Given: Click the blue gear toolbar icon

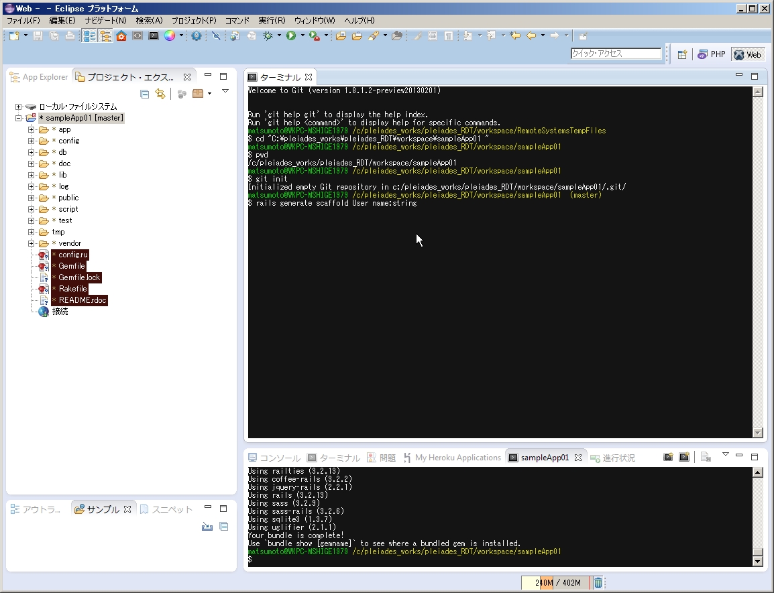Looking at the screenshot, I should pyautogui.click(x=197, y=36).
